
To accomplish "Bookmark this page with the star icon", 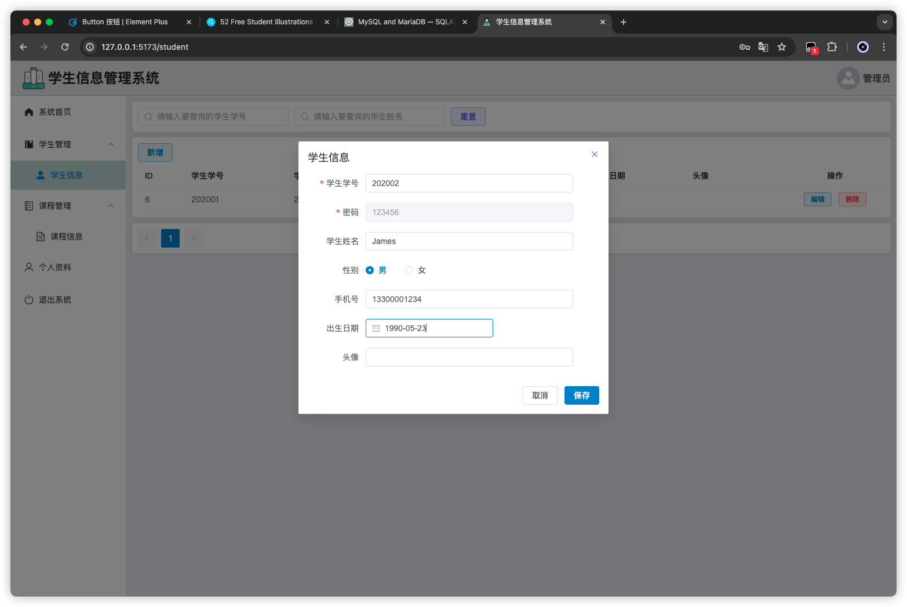I will (782, 47).
